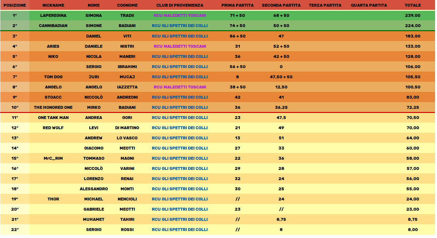This screenshot has width=437, height=238.
Task: Click surname LO VASCO
Action: point(127,138)
